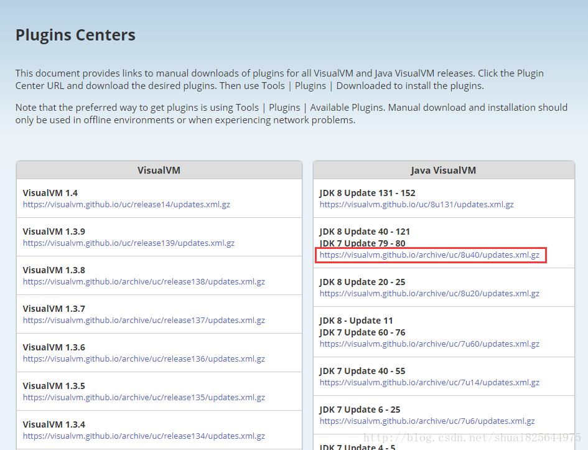Click the paragraph starting 'Note that the preferred way'

coord(291,114)
